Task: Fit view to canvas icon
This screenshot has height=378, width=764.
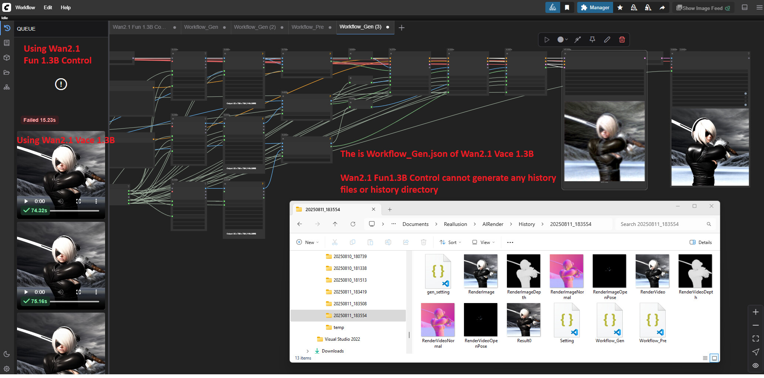Action: click(x=755, y=339)
